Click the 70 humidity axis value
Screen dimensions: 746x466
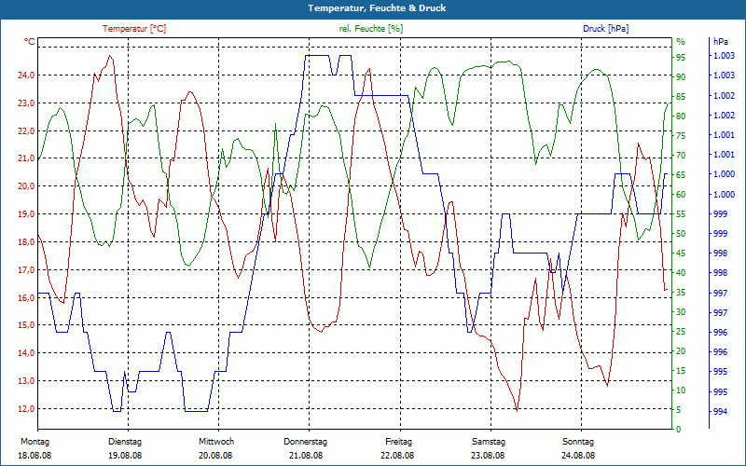tap(681, 156)
